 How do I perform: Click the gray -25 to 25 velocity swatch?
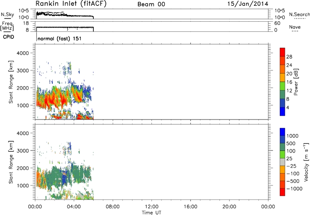point(282,162)
